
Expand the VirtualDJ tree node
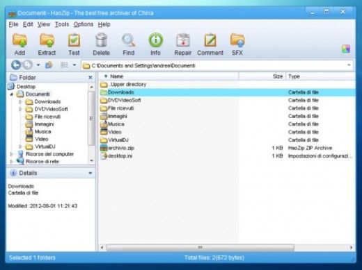(20, 146)
